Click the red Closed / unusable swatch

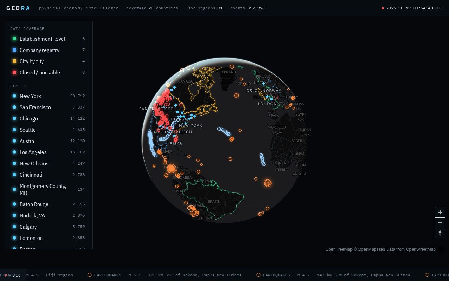coord(14,72)
